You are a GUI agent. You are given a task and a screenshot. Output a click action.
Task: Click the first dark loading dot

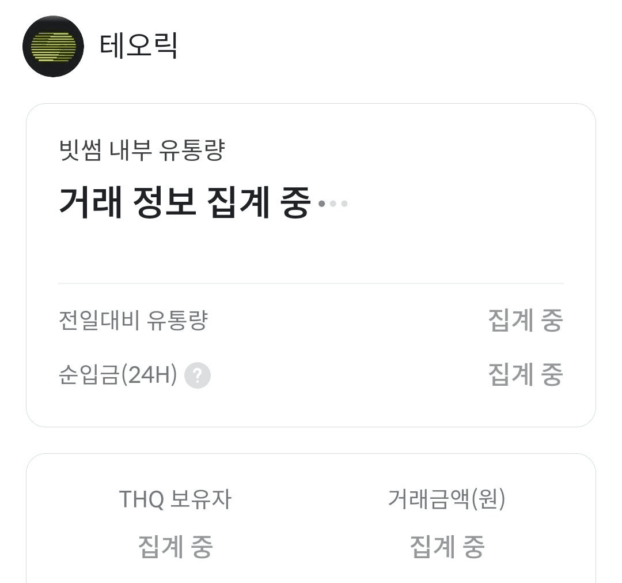point(322,204)
